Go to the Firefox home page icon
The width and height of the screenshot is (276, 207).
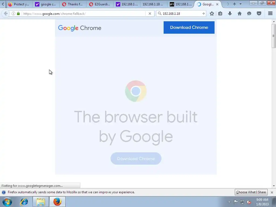point(240,13)
